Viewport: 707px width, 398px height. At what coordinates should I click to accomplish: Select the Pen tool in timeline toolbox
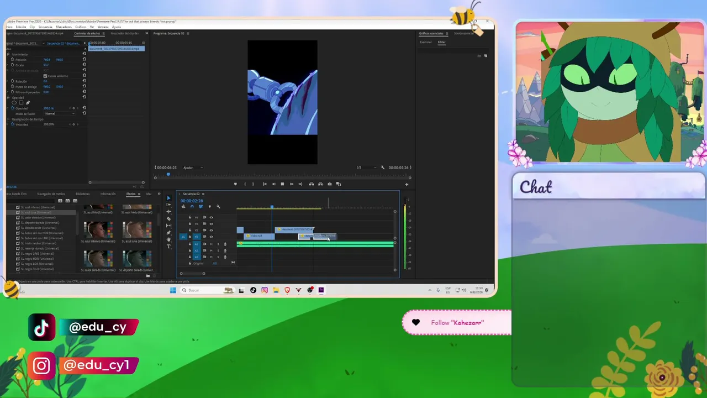(x=168, y=233)
